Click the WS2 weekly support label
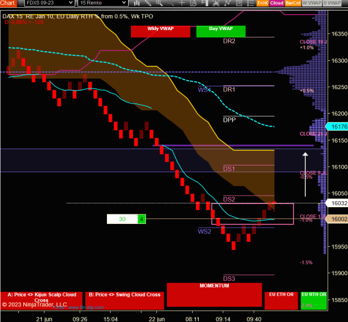This screenshot has height=322, width=348. point(204,232)
